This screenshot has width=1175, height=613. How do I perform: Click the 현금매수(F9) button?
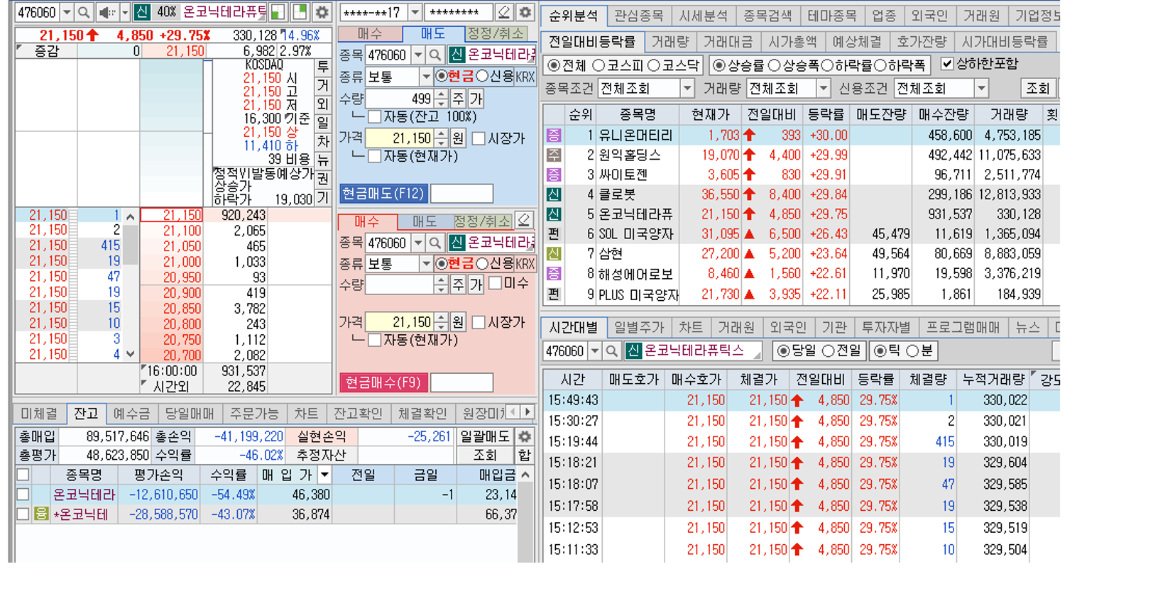tap(383, 382)
